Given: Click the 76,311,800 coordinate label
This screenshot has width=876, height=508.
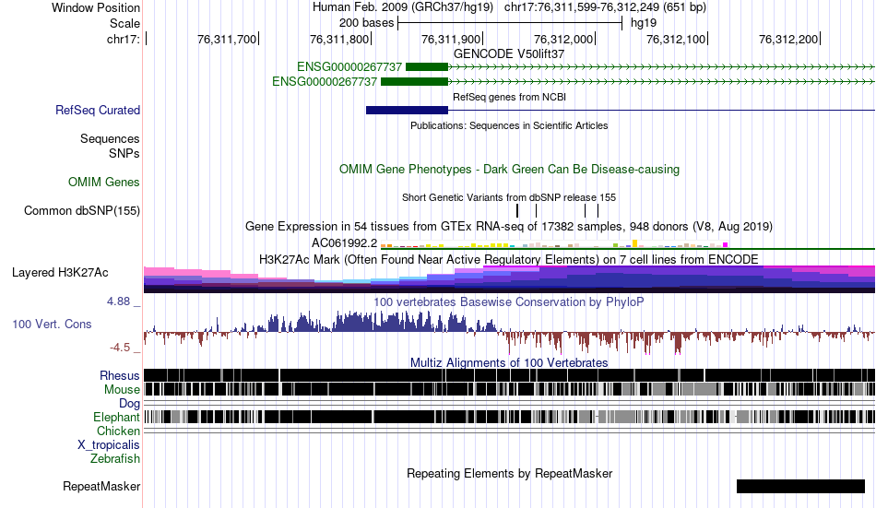Looking at the screenshot, I should click(x=339, y=39).
